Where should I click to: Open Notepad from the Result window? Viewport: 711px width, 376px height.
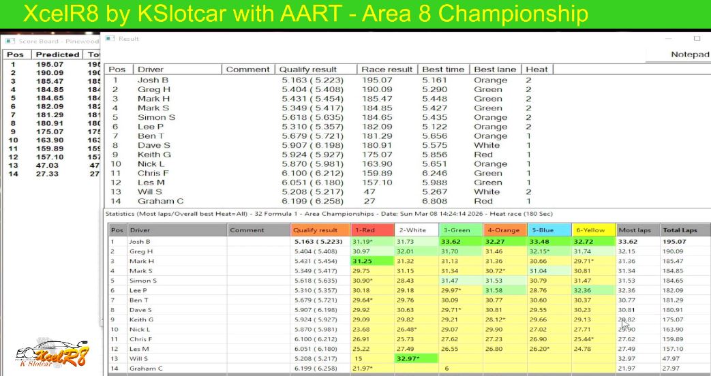689,54
